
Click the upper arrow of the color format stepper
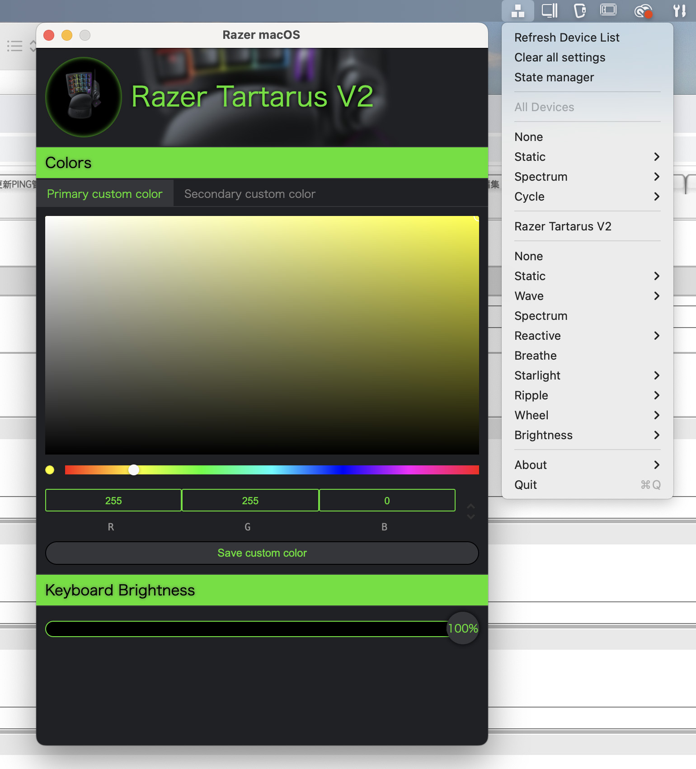[x=471, y=506]
